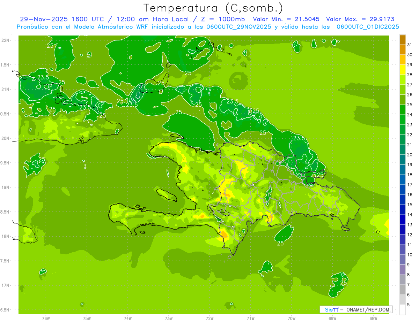
Task: Click the '74W' longitude axis label
Action: click(128, 318)
